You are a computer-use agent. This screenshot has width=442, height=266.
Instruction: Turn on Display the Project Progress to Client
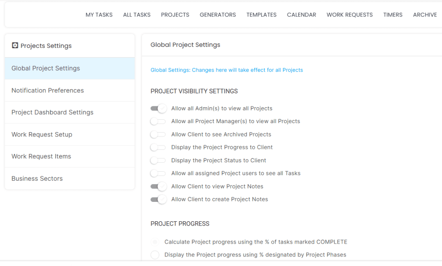[158, 147]
